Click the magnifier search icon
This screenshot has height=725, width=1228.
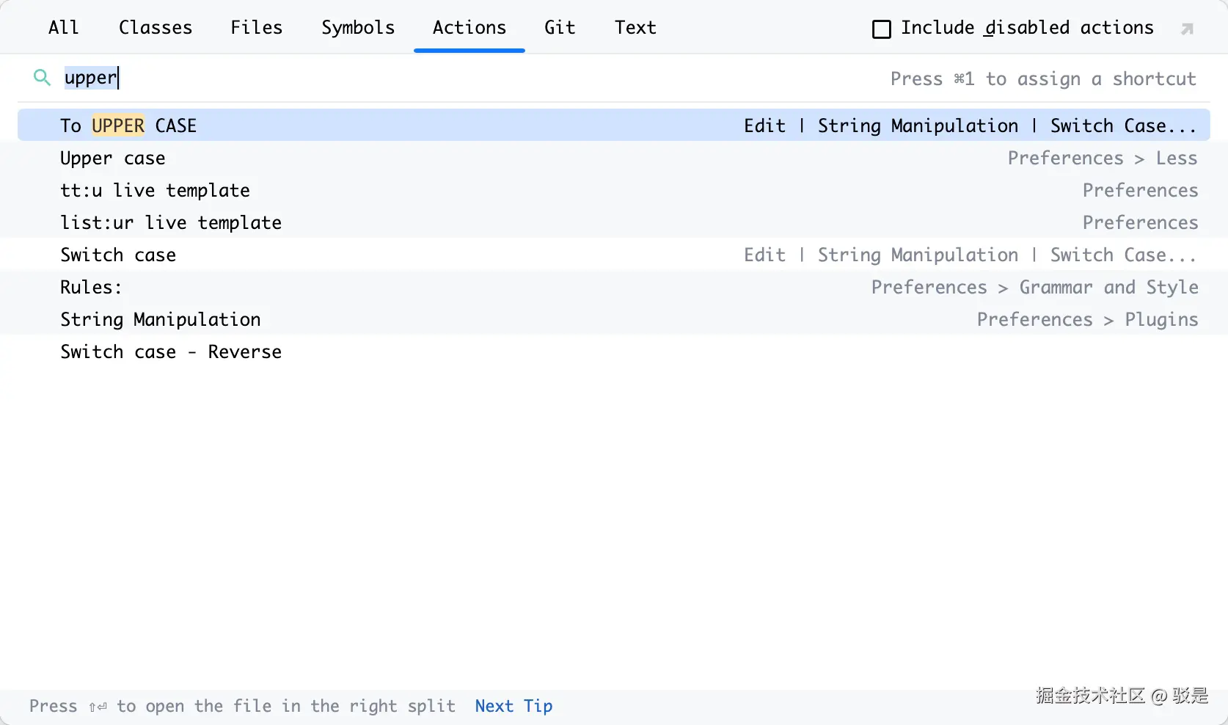42,78
